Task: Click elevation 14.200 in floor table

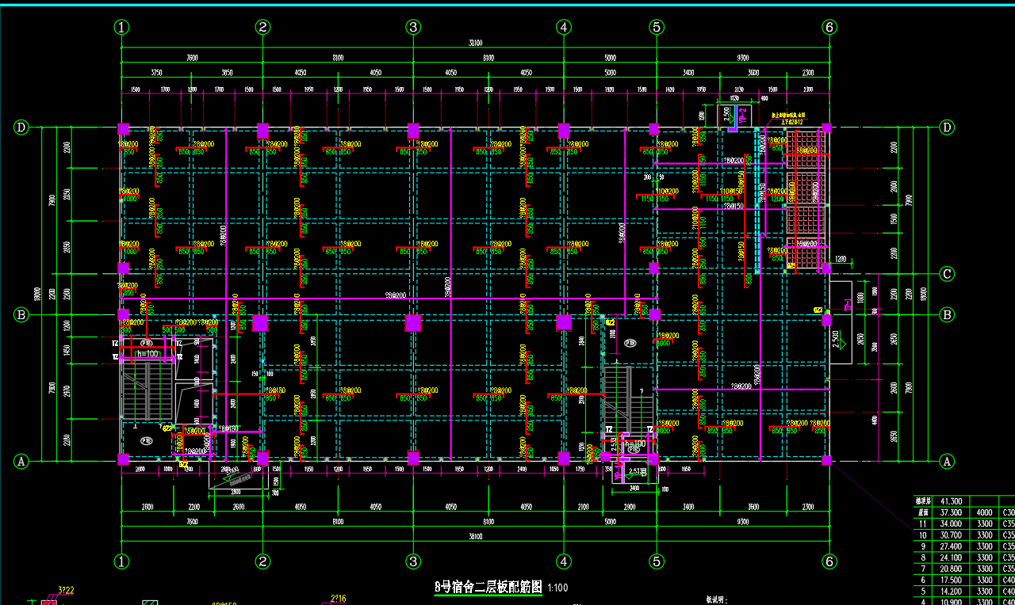Action: (950, 591)
